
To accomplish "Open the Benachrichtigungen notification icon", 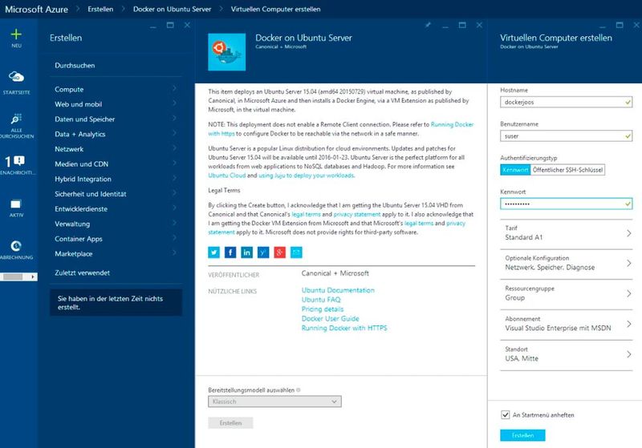I will click(x=14, y=161).
